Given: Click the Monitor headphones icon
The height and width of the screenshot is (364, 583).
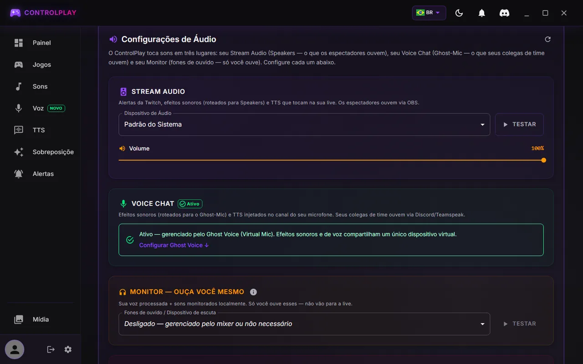Looking at the screenshot, I should pos(123,292).
